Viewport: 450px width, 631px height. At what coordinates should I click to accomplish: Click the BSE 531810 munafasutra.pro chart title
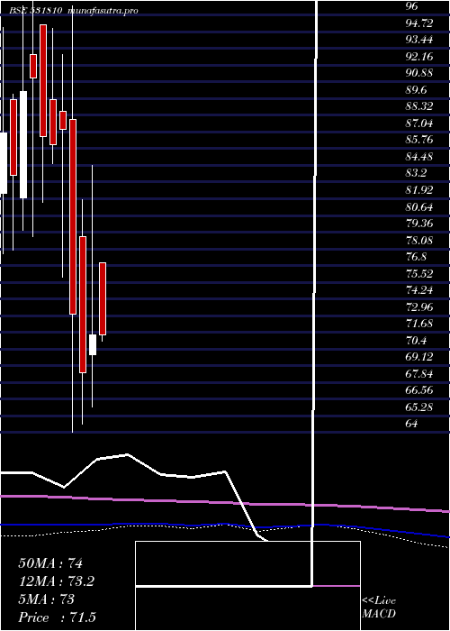pyautogui.click(x=74, y=11)
